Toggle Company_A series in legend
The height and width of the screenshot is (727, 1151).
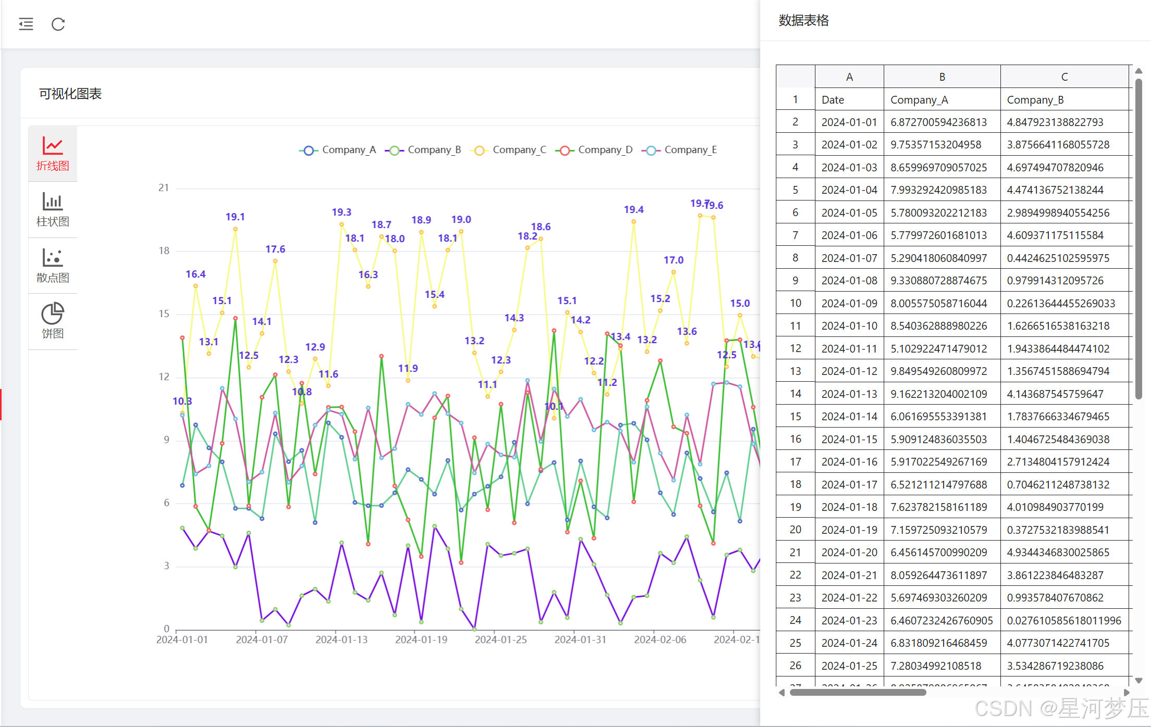point(338,150)
